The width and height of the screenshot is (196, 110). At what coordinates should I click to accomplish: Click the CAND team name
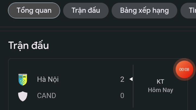[47, 96]
